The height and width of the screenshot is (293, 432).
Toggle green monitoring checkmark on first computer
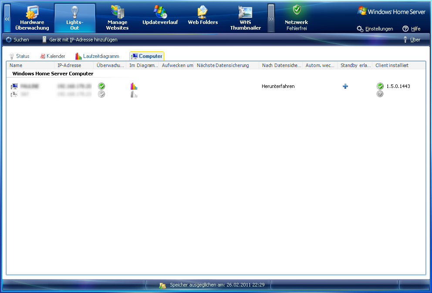101,86
